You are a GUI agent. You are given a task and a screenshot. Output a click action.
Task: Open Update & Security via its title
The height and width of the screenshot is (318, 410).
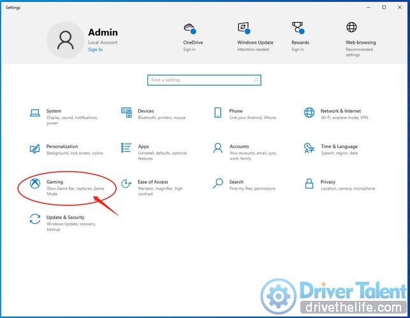tap(66, 218)
